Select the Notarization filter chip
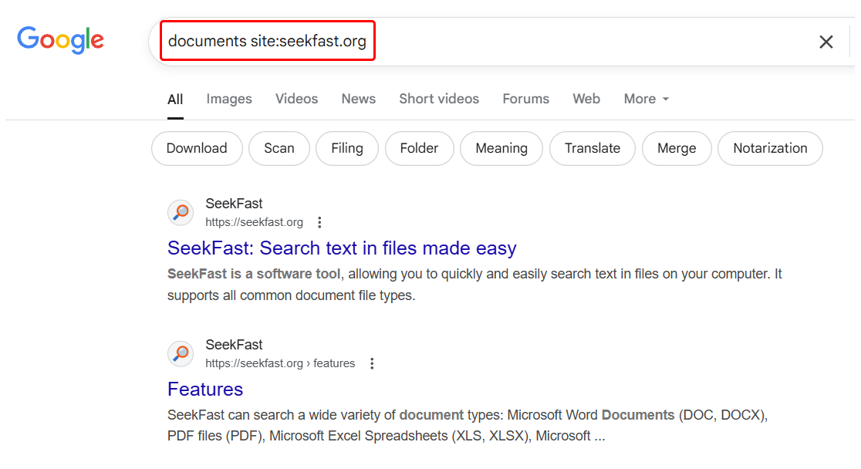The width and height of the screenshot is (861, 469). click(x=769, y=148)
